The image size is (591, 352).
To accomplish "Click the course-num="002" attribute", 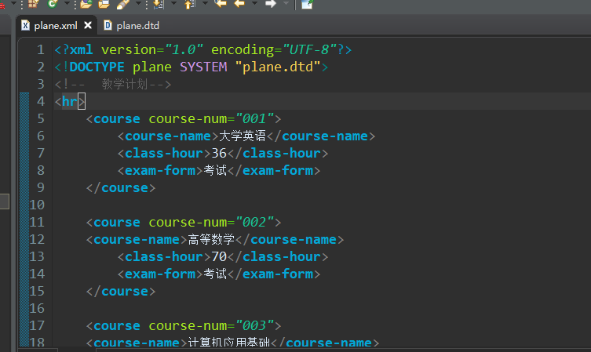I will (211, 223).
